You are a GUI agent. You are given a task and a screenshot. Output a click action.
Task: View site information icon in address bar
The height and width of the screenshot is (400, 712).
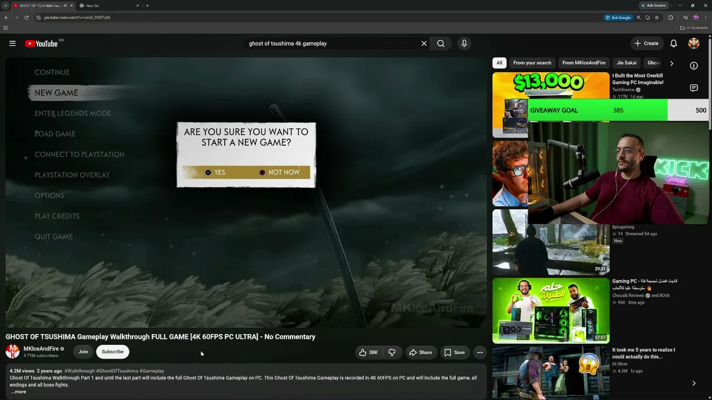[38, 17]
